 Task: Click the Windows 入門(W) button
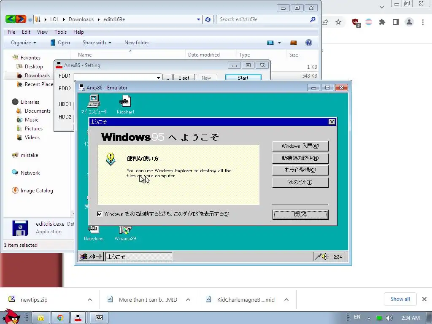(x=300, y=146)
